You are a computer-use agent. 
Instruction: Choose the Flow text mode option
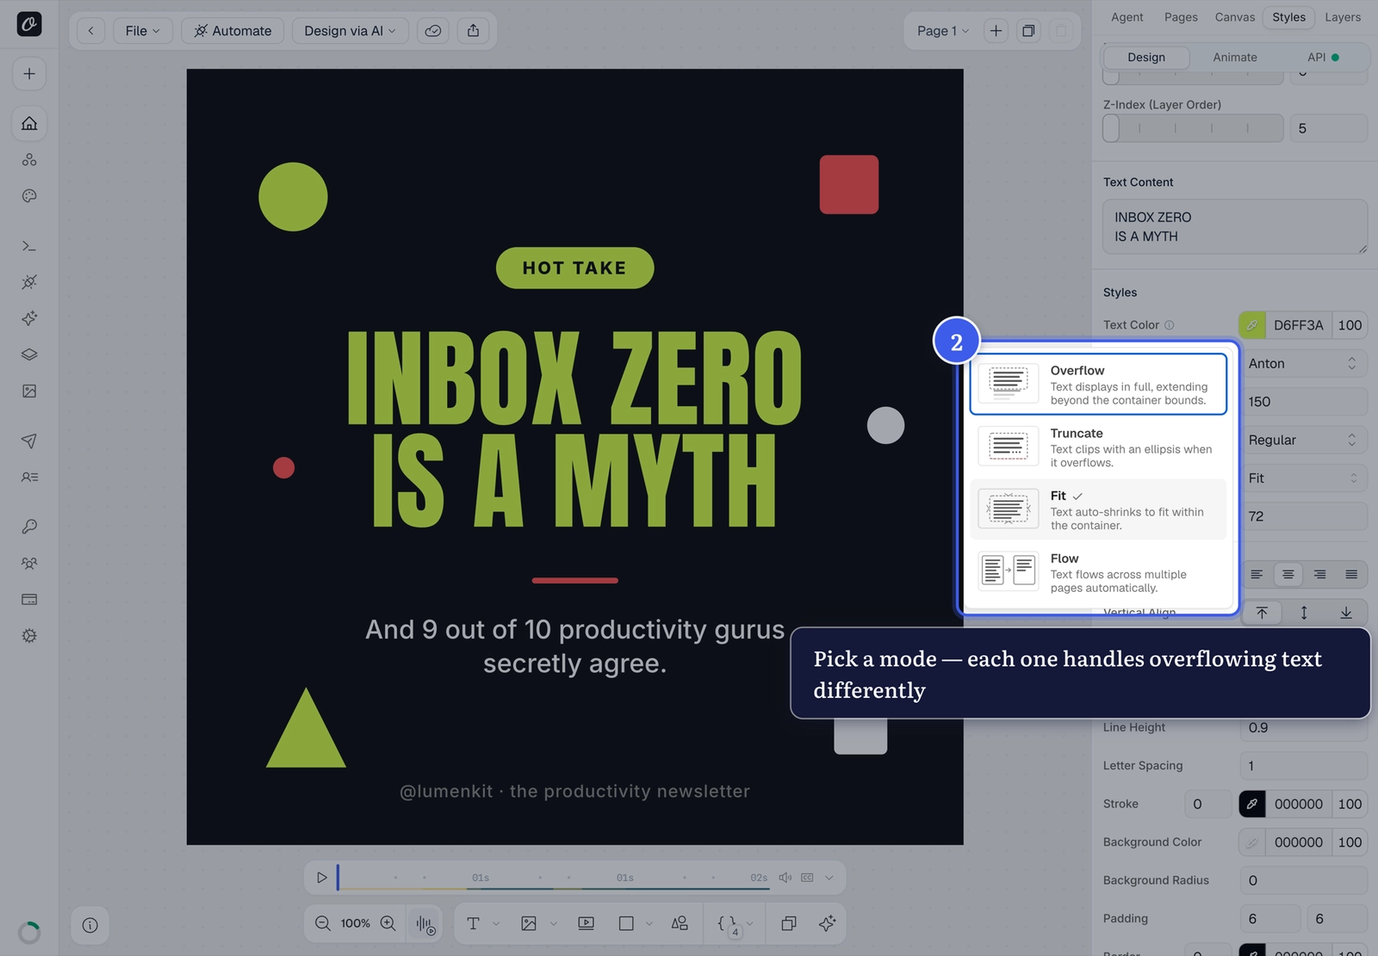tap(1098, 573)
